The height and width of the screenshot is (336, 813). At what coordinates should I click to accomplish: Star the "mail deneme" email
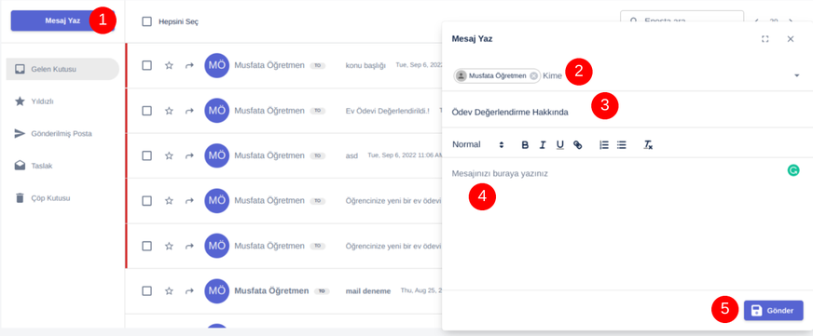point(169,291)
